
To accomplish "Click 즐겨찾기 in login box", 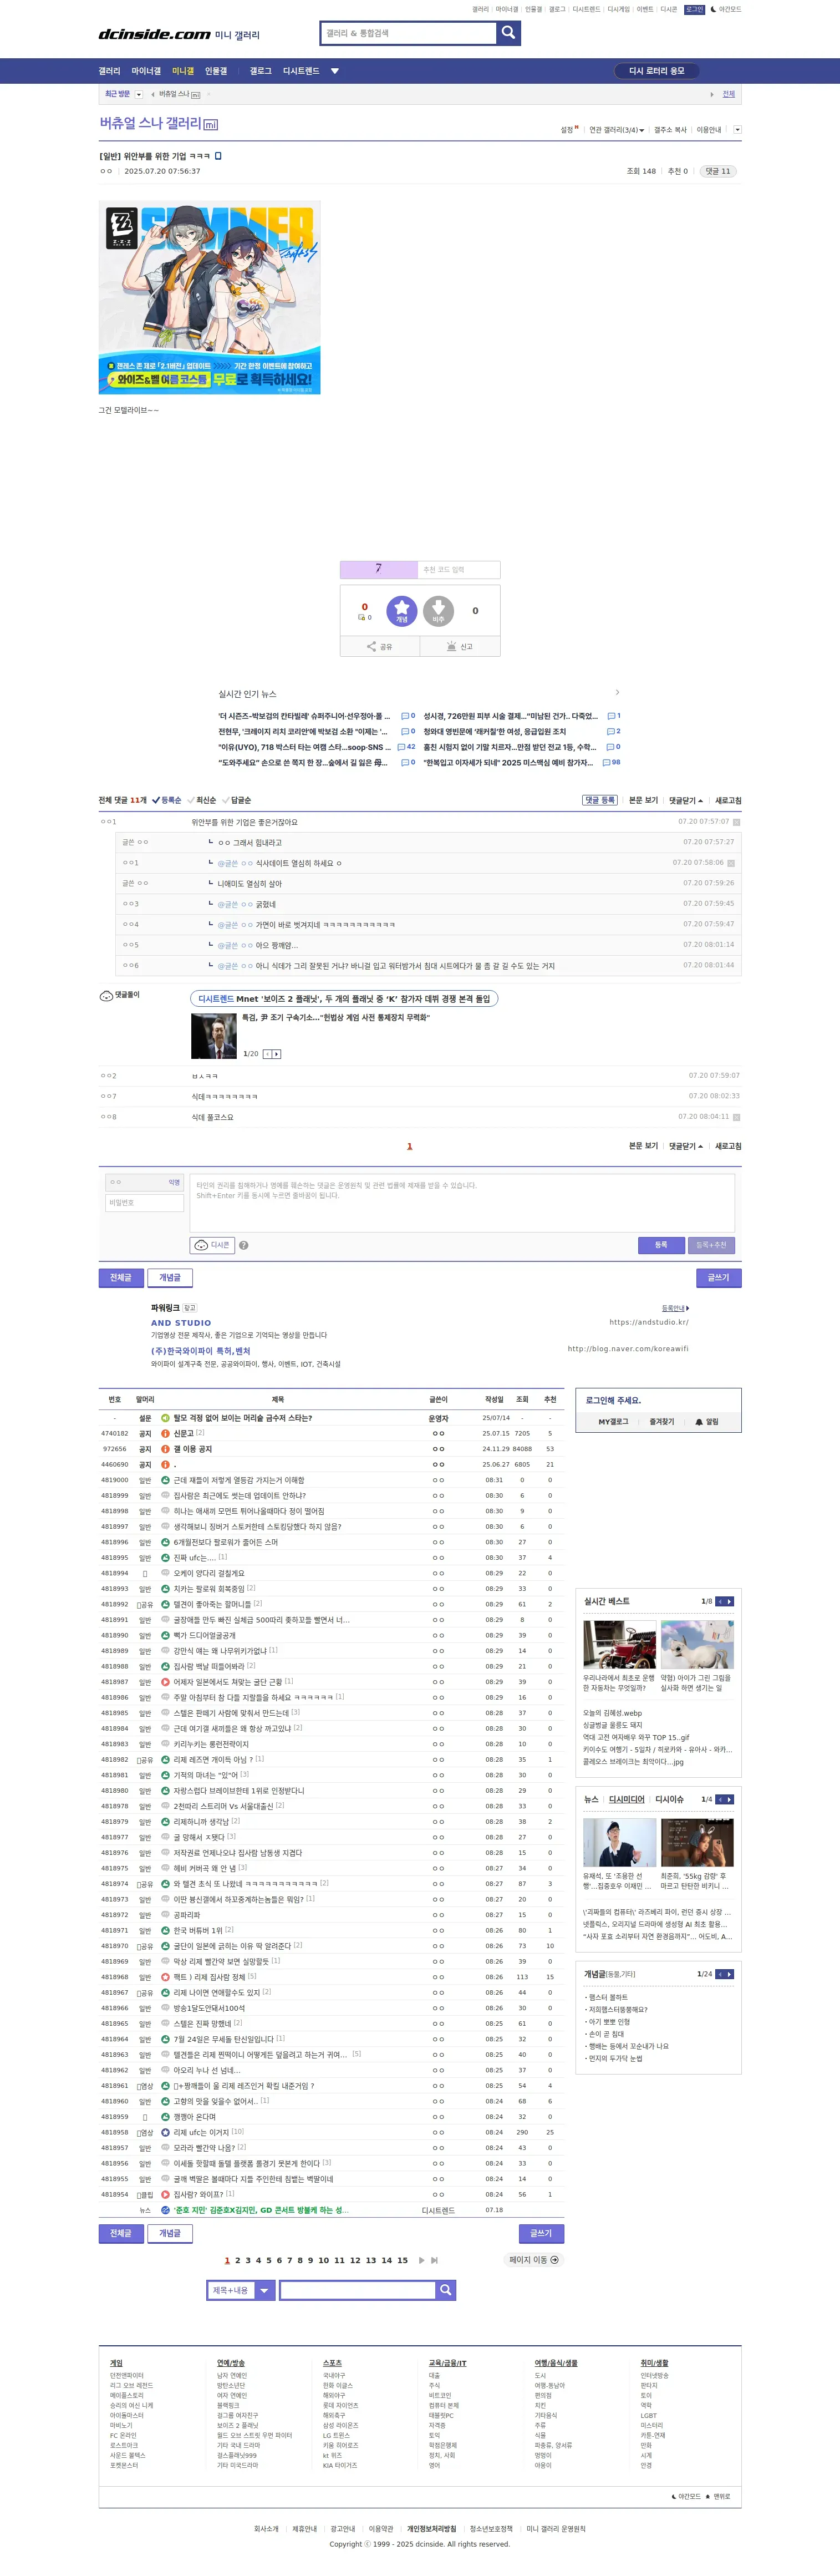I will pos(661,1421).
